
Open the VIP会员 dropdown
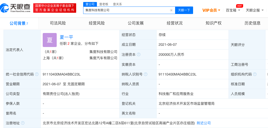point(211,10)
